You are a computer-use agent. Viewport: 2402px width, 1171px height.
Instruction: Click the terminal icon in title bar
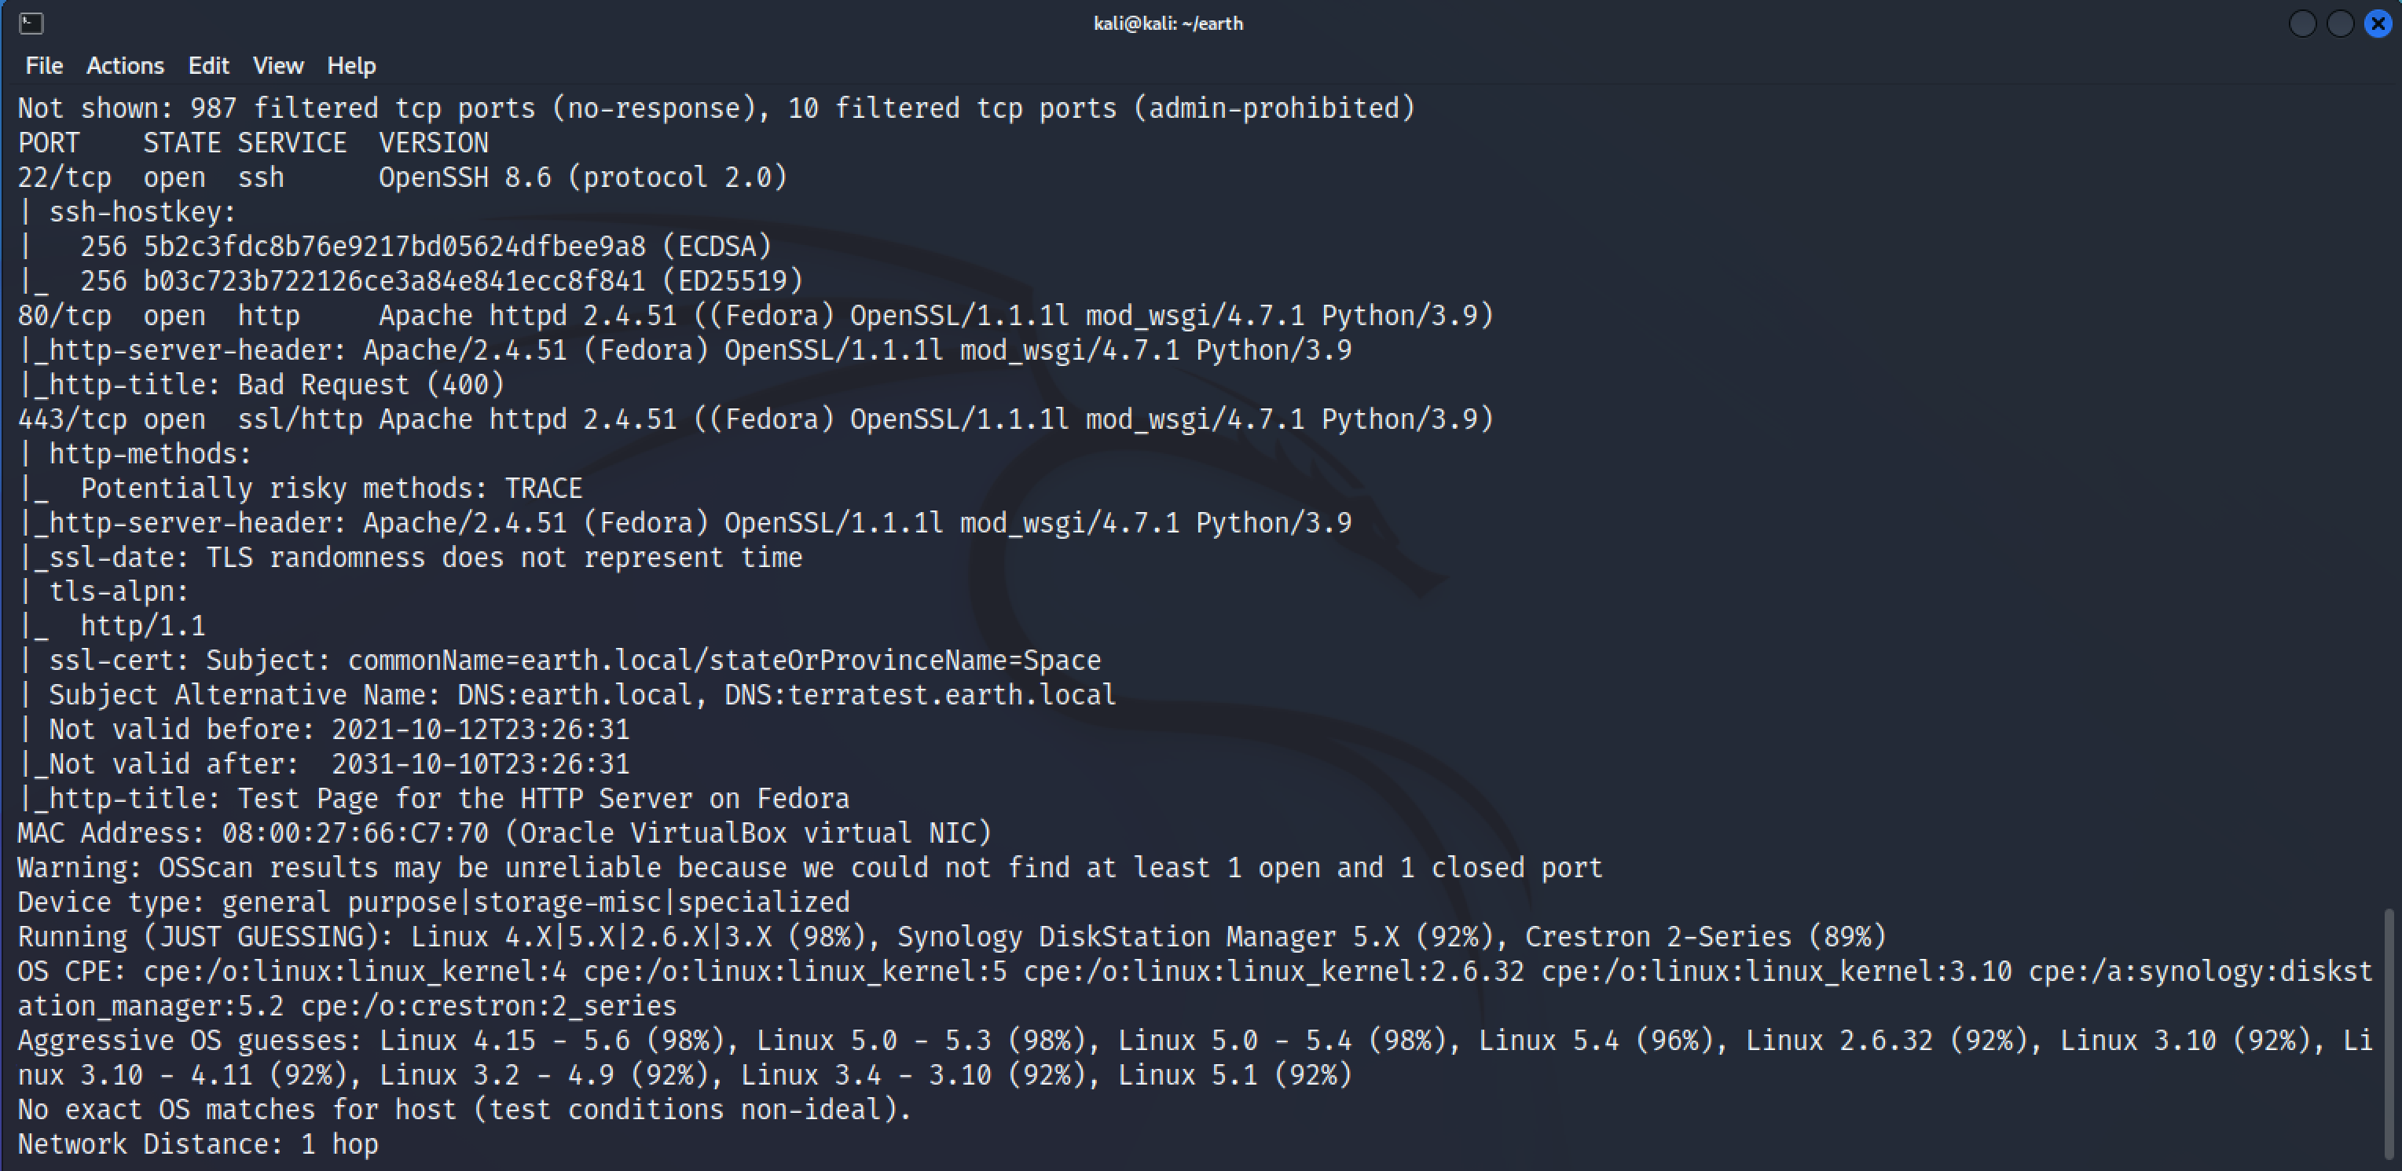[x=31, y=24]
